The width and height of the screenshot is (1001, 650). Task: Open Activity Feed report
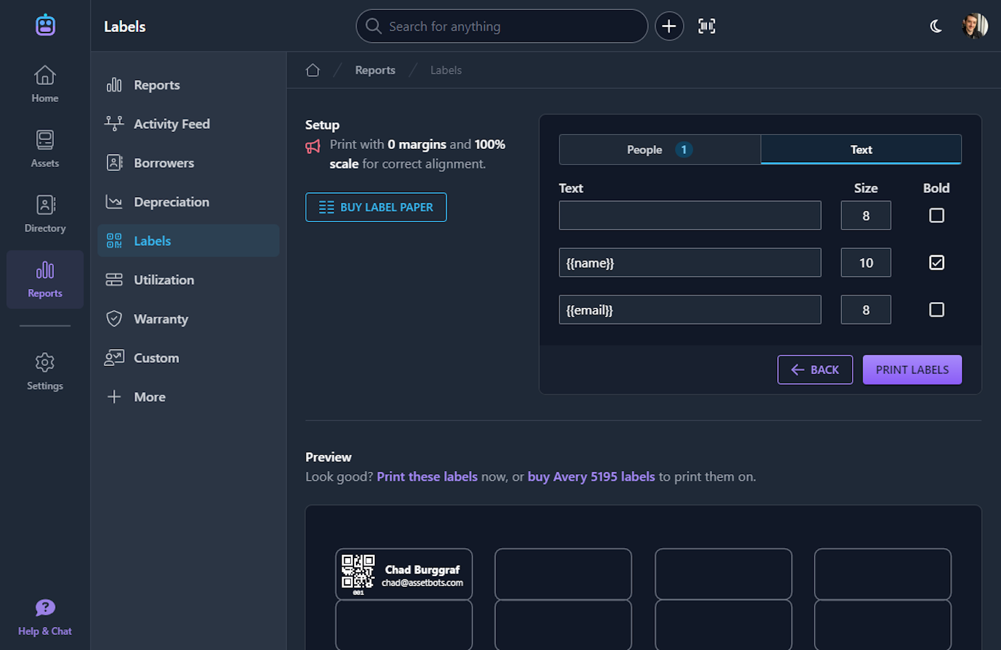point(188,124)
